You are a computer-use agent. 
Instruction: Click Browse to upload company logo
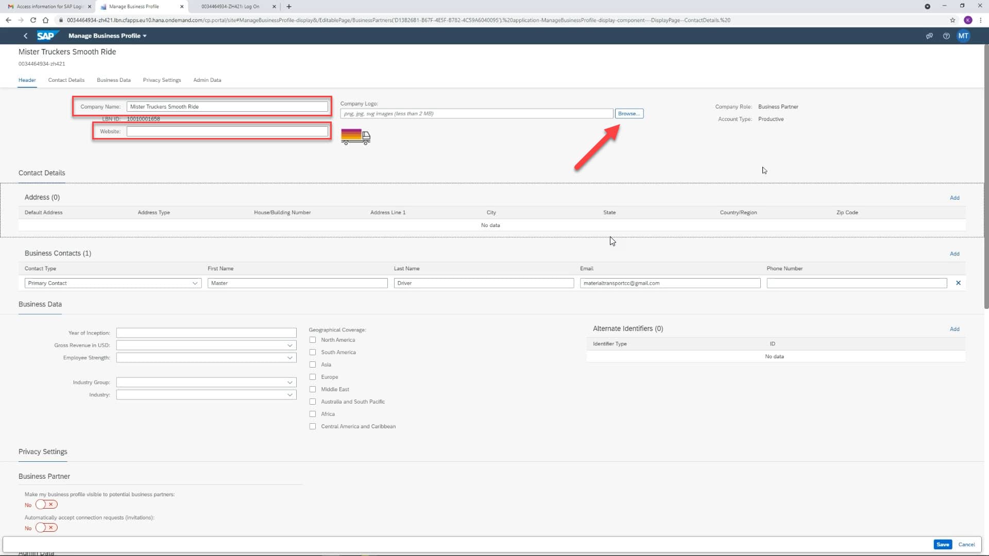629,114
